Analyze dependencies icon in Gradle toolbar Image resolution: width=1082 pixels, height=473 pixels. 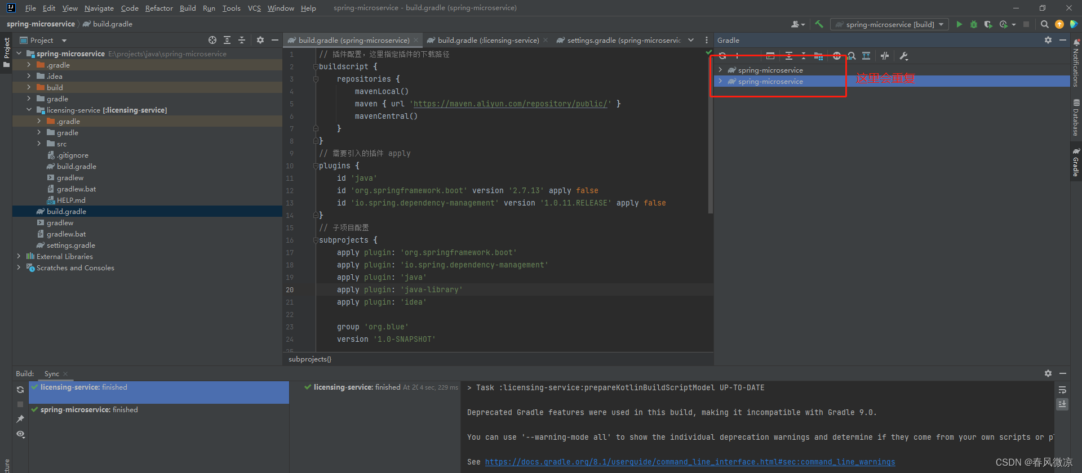click(852, 56)
